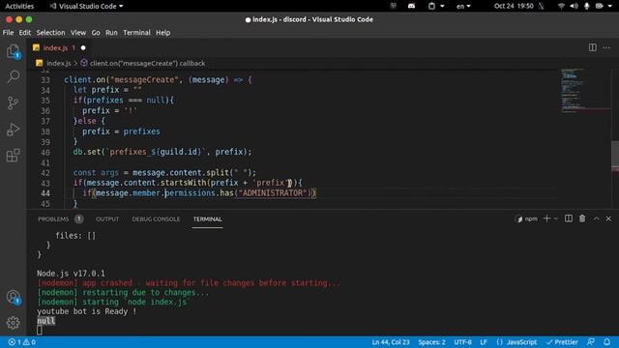Open the Wi-Fi network indicator

(561, 6)
